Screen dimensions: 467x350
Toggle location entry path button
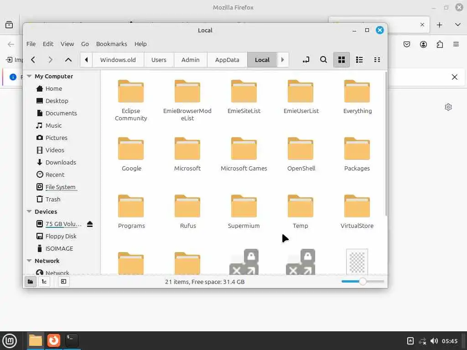[306, 60]
